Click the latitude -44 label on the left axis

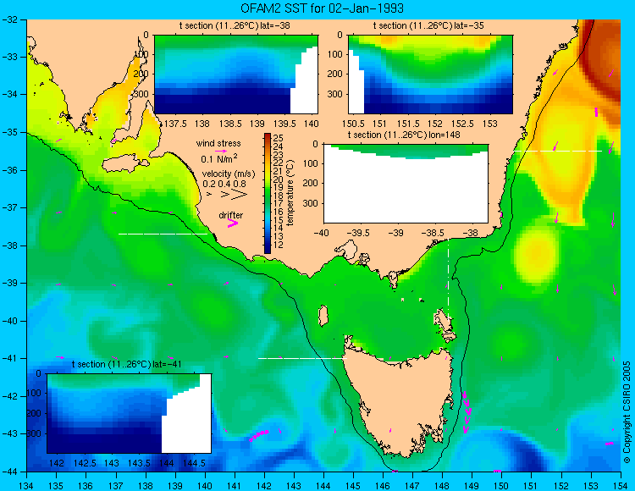pyautogui.click(x=9, y=472)
